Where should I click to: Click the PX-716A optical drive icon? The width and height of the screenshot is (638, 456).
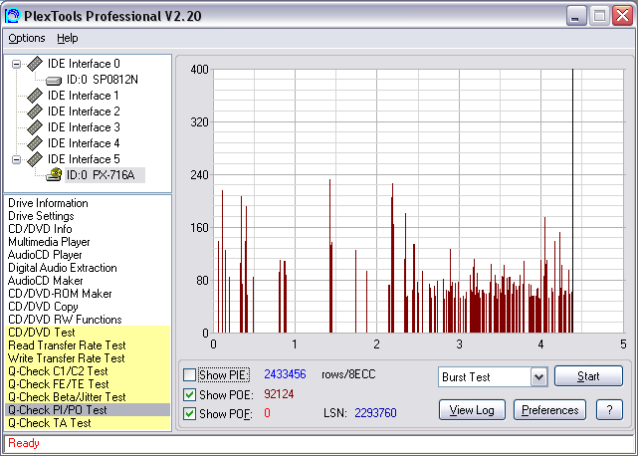click(x=54, y=175)
